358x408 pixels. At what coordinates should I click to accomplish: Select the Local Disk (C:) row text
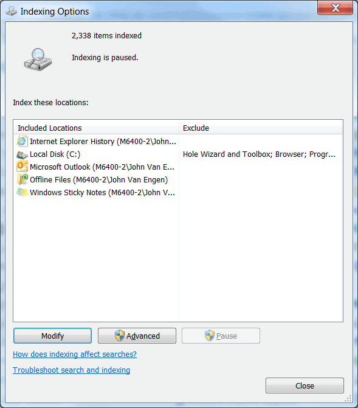55,154
